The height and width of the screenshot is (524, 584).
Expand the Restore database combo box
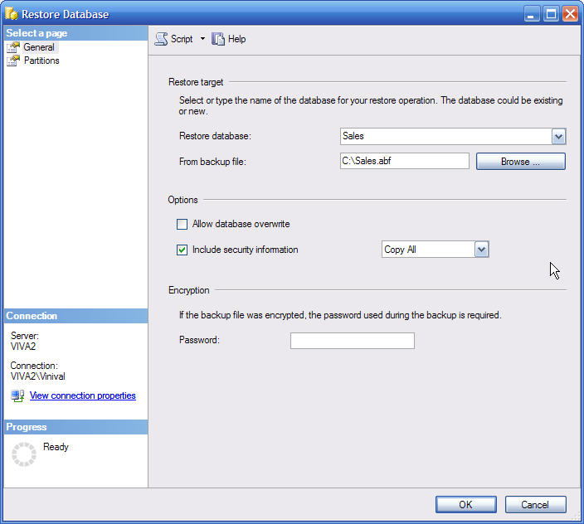click(x=558, y=136)
